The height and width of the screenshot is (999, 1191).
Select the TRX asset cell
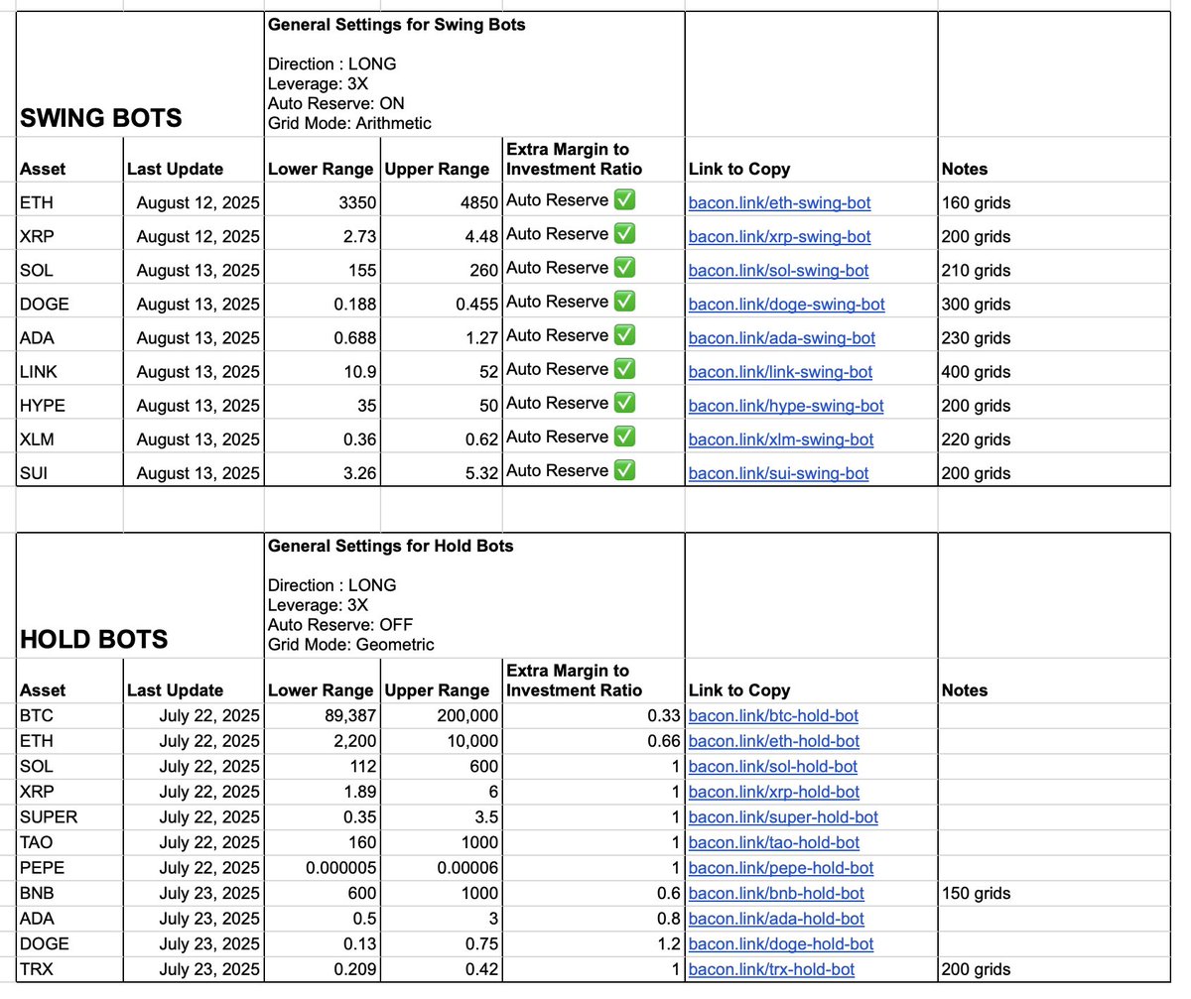click(69, 970)
